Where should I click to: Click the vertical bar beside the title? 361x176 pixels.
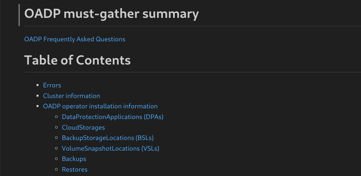tap(19, 15)
